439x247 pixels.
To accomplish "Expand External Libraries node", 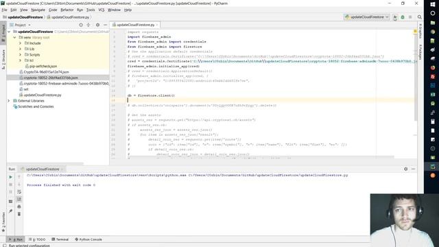I will (9, 101).
